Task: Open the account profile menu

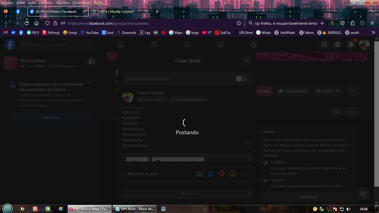Action: 364,44
